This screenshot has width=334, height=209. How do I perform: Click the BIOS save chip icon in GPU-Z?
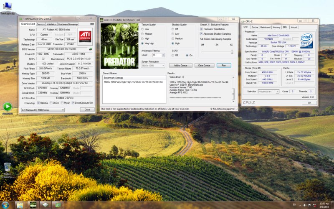point(91,49)
